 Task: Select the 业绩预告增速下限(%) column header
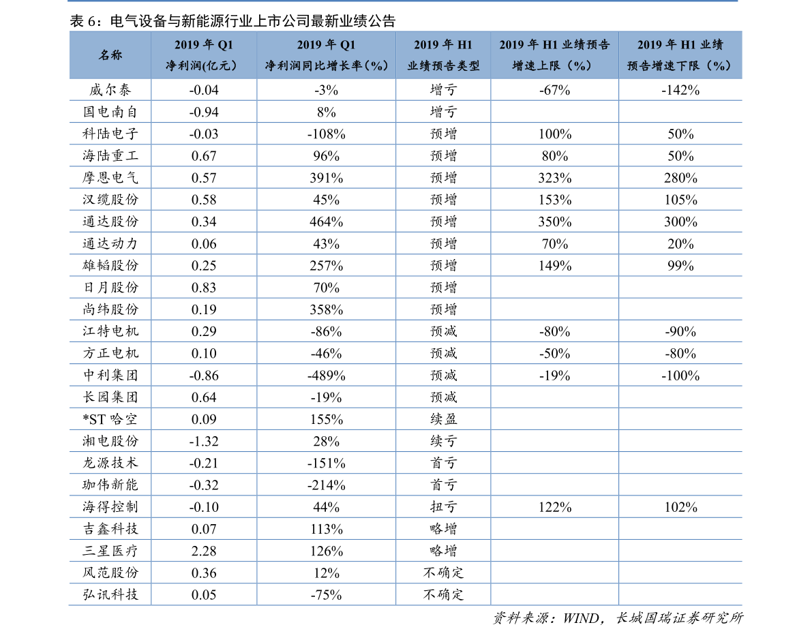click(x=680, y=55)
